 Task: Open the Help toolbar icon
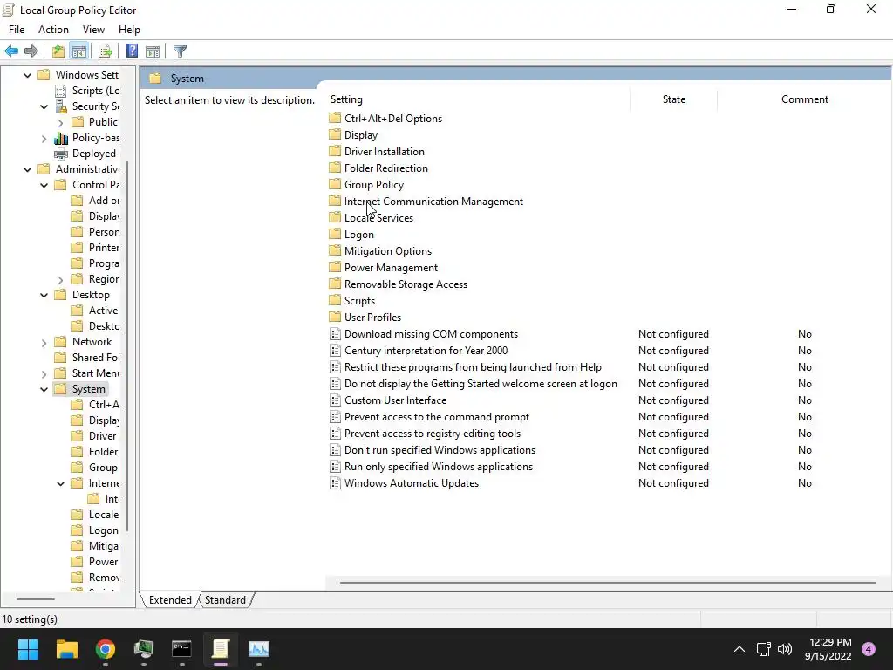(133, 51)
